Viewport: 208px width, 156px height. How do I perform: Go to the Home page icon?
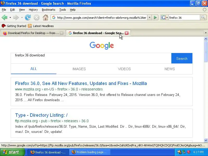point(45,17)
